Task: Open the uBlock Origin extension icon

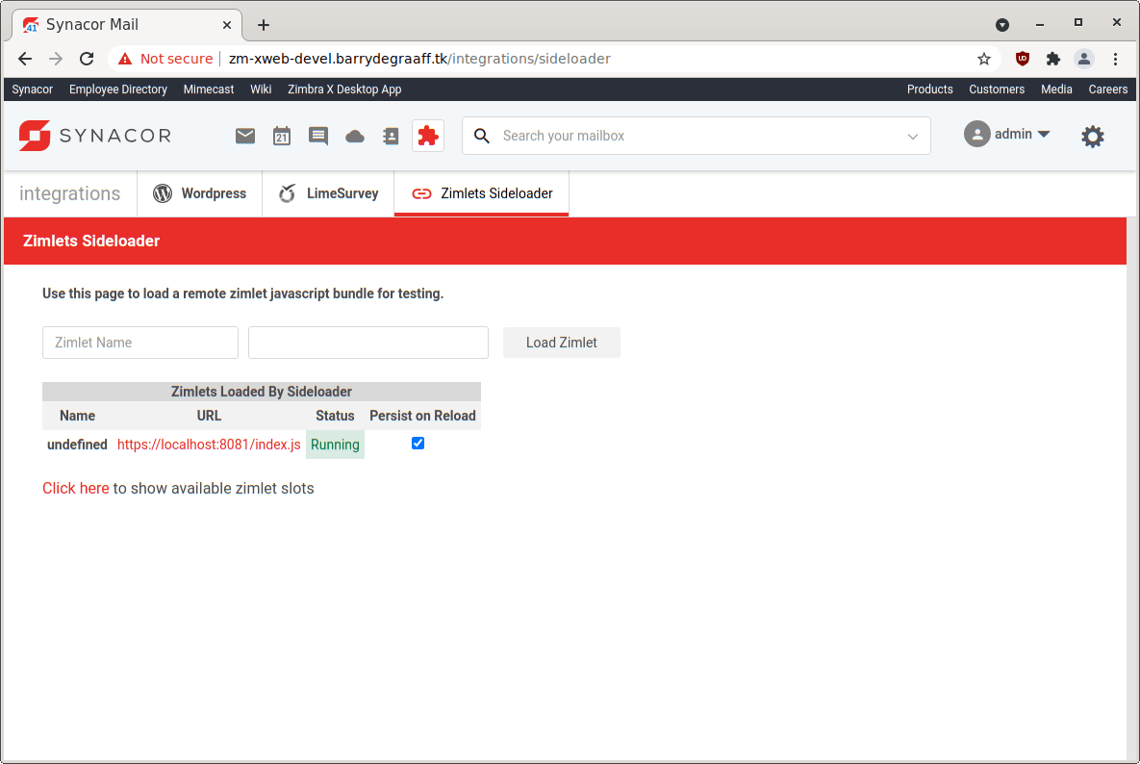Action: (x=1022, y=59)
